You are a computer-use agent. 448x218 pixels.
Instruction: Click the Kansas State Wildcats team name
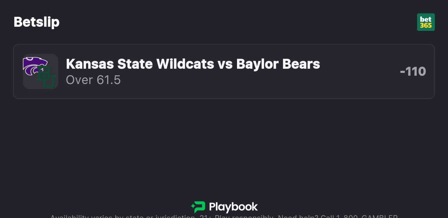[x=140, y=64]
